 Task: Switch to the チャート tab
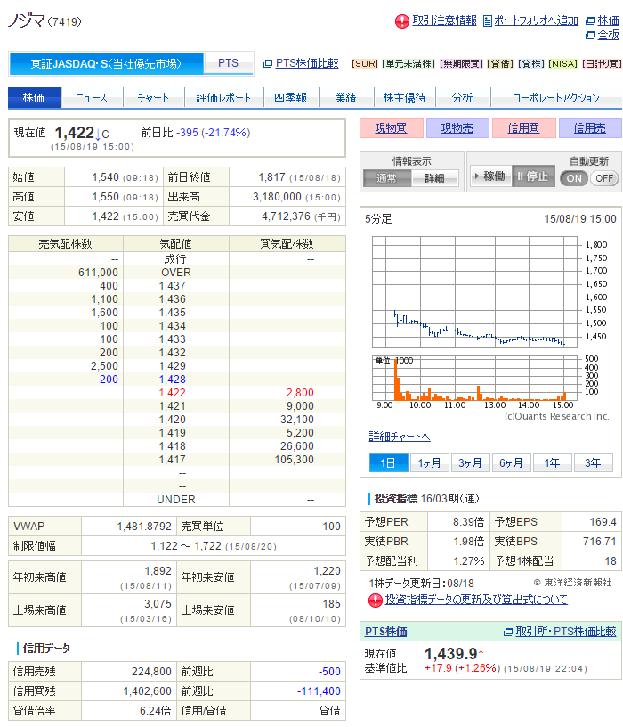click(x=153, y=98)
